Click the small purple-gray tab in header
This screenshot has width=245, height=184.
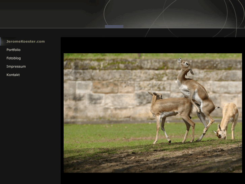[114, 26]
